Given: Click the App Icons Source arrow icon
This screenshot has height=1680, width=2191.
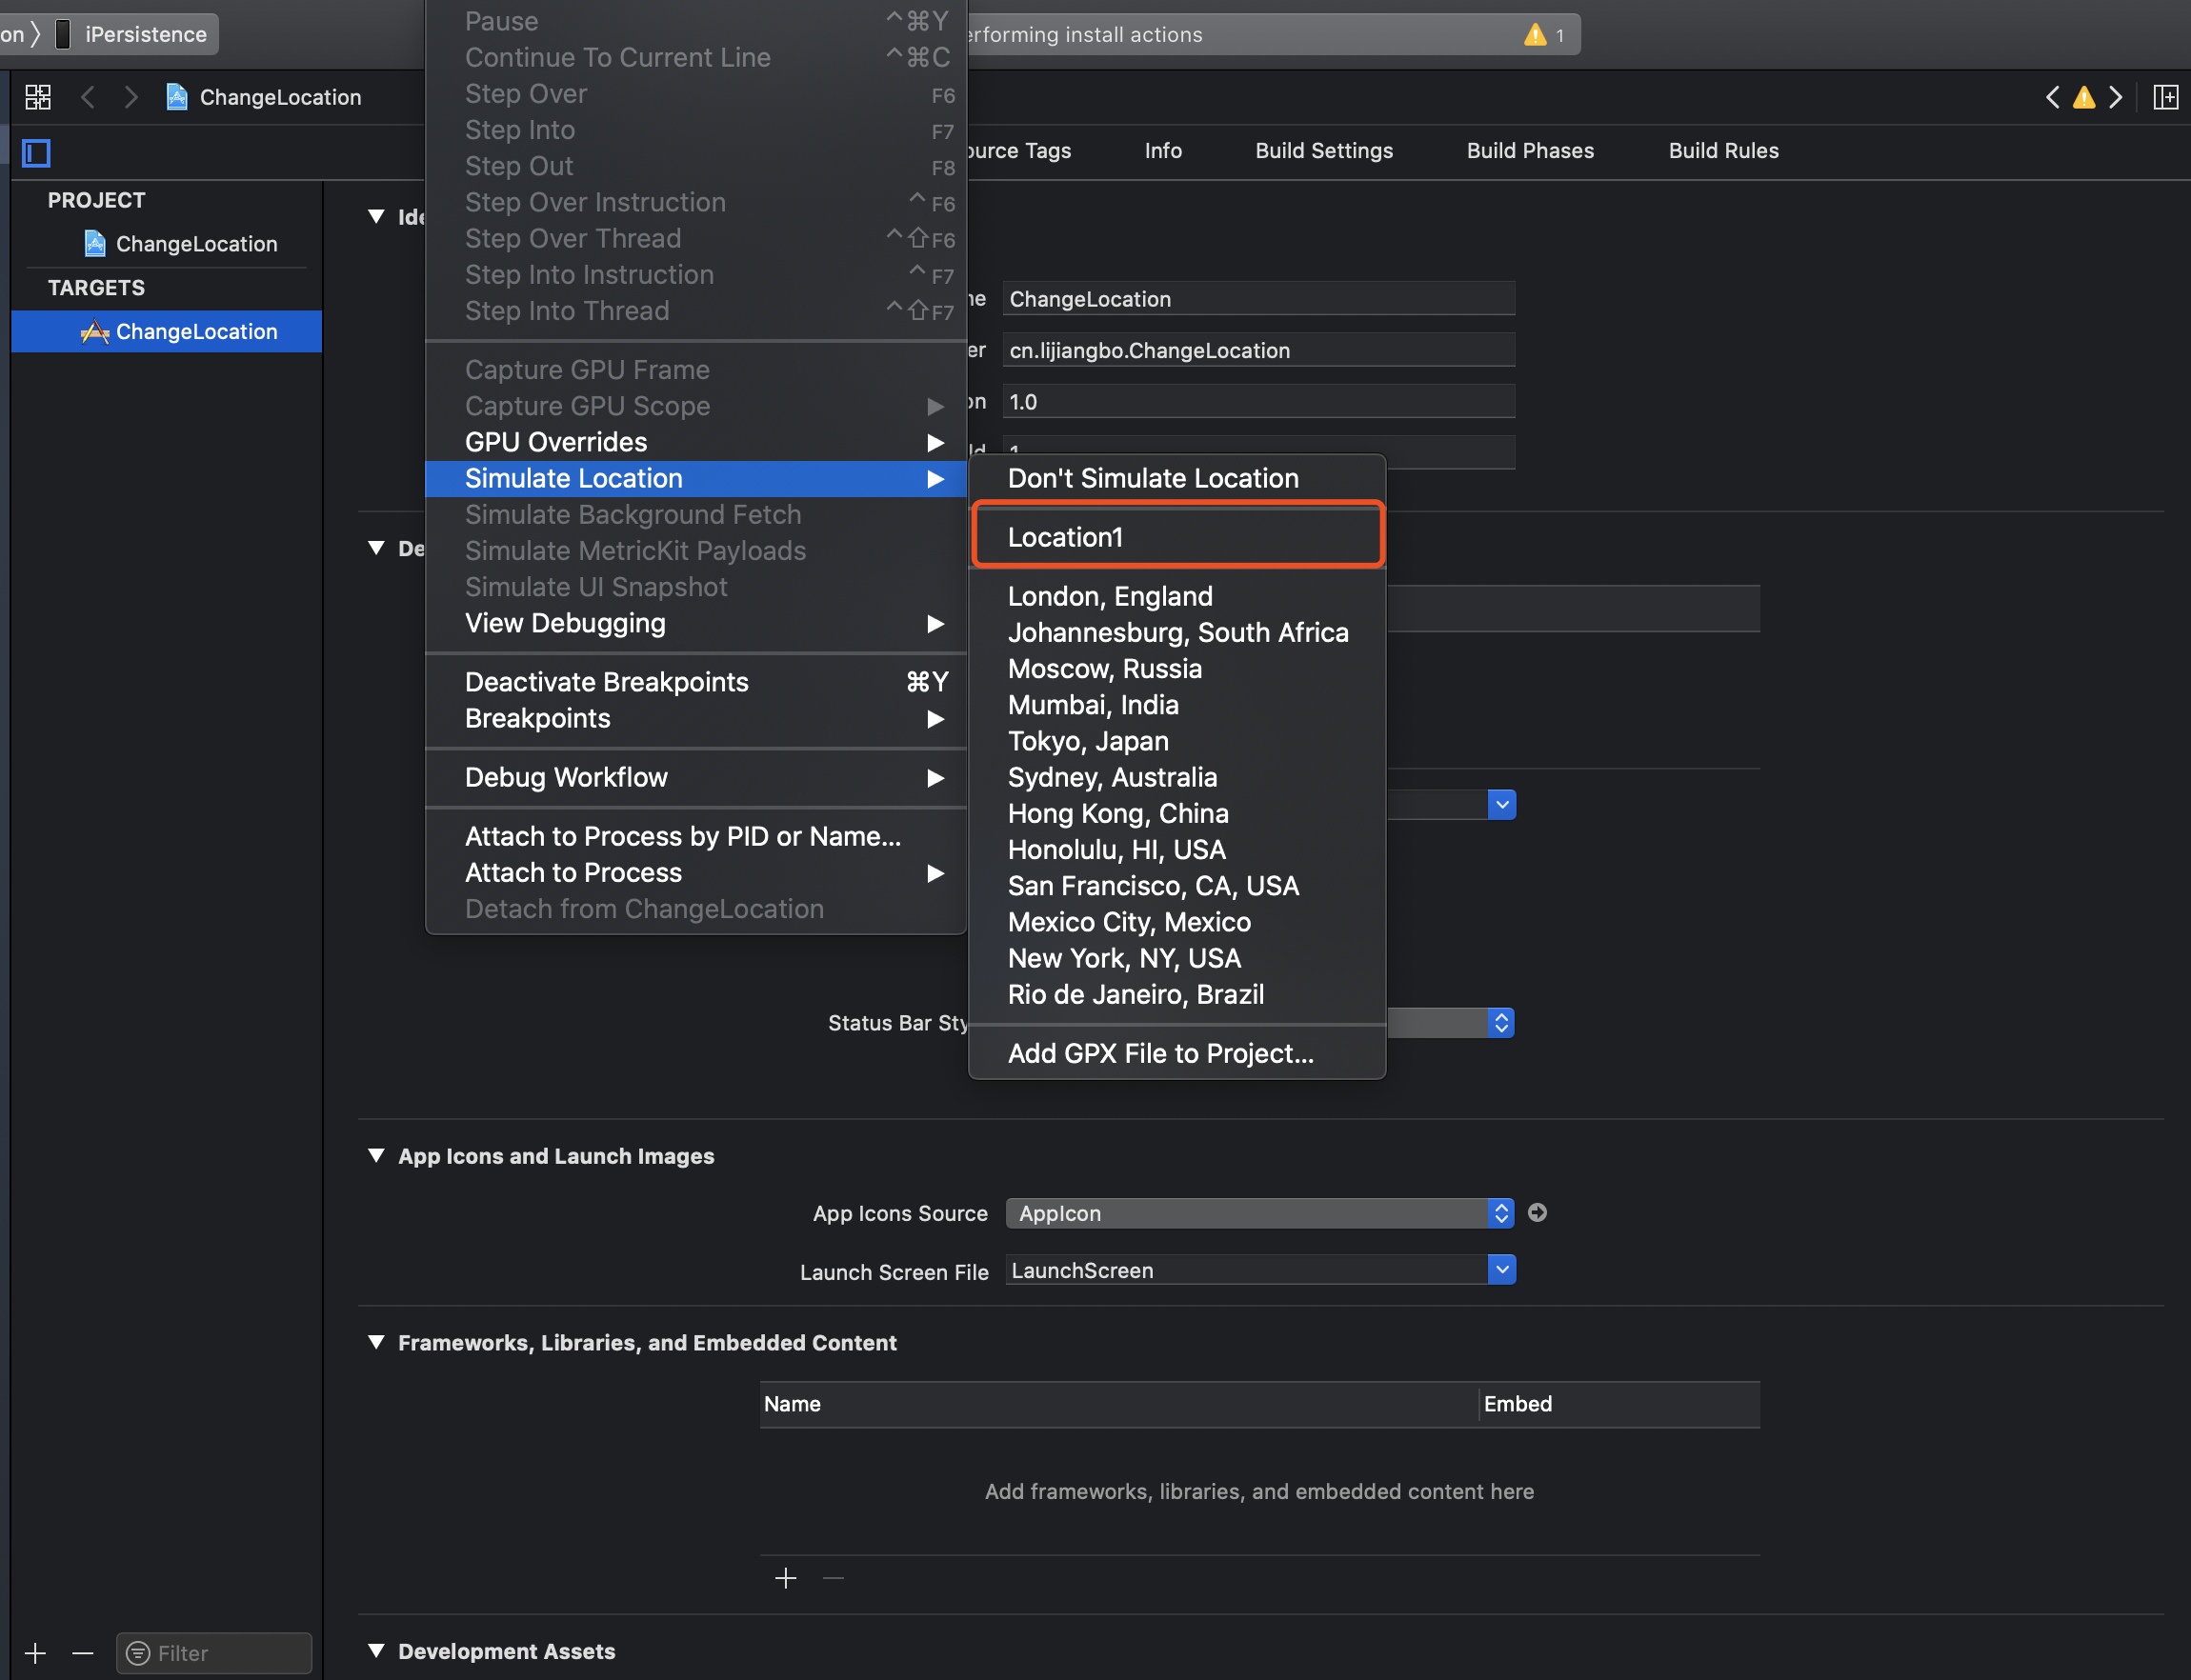Looking at the screenshot, I should [1538, 1213].
